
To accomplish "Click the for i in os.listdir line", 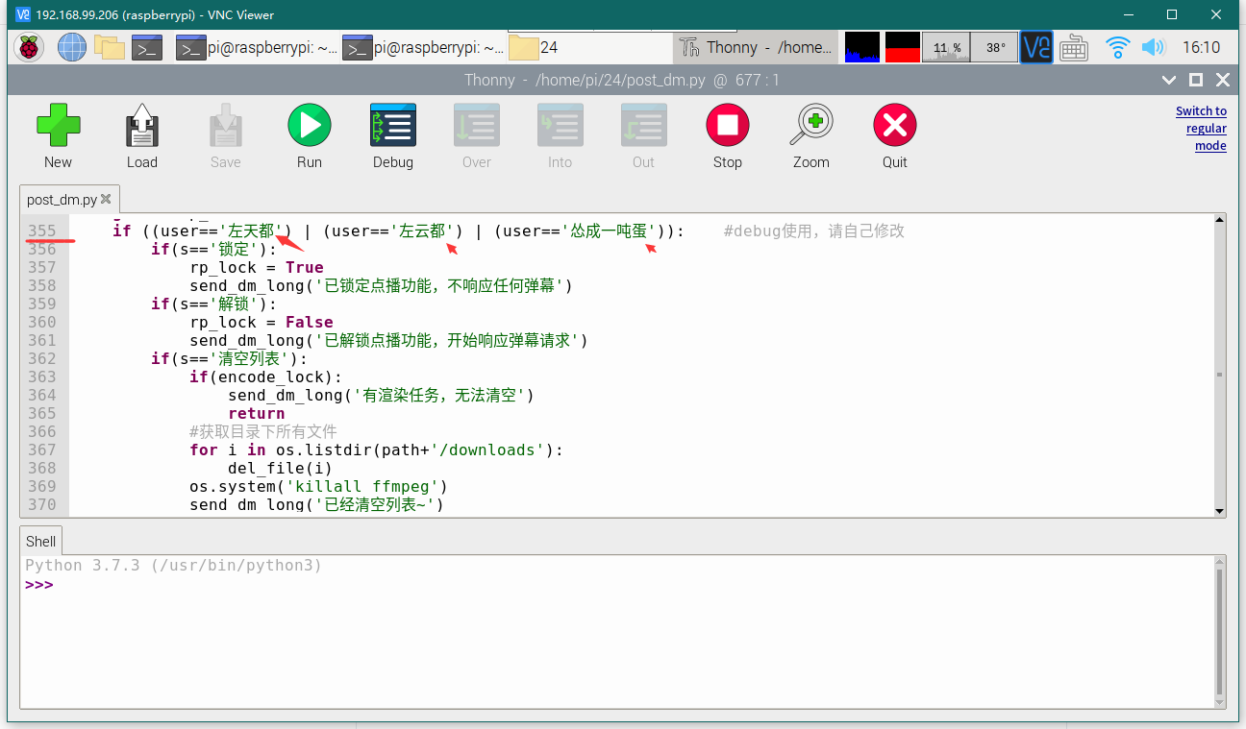I will coord(376,450).
